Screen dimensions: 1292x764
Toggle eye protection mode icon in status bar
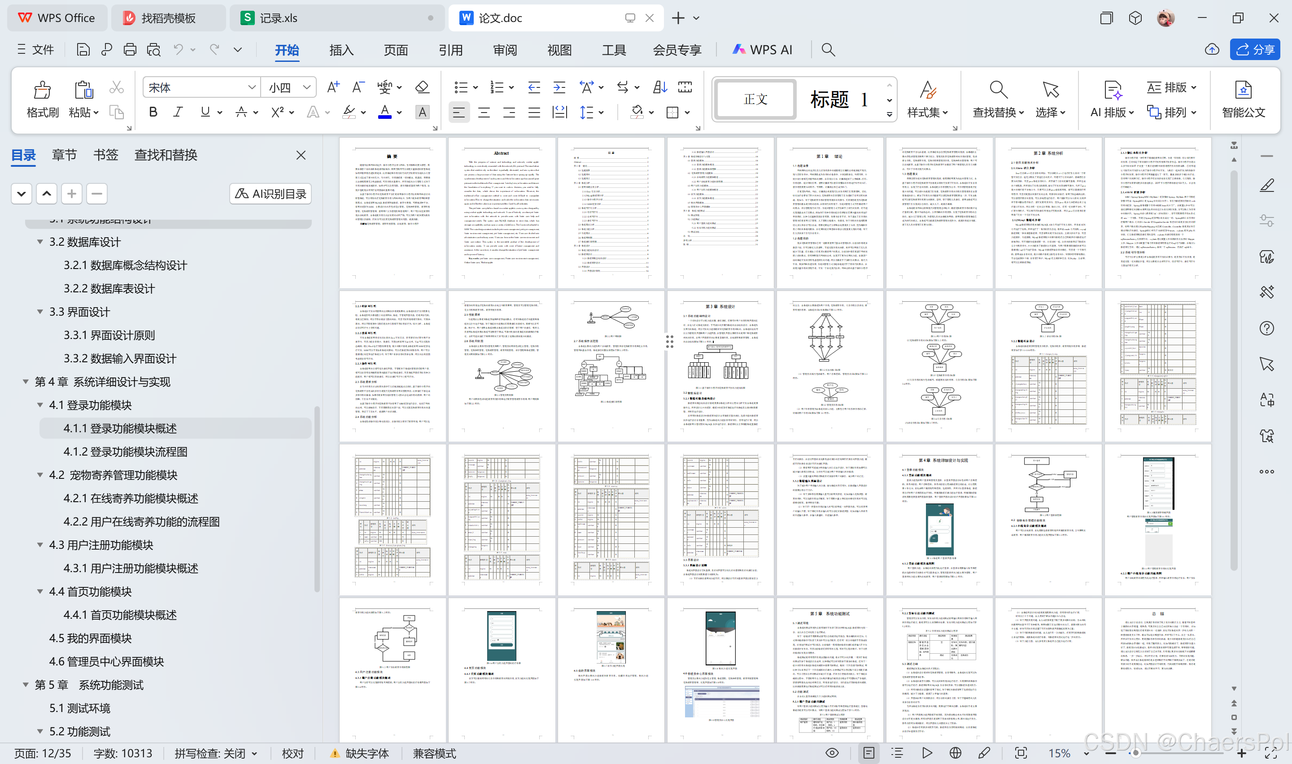[x=832, y=753]
